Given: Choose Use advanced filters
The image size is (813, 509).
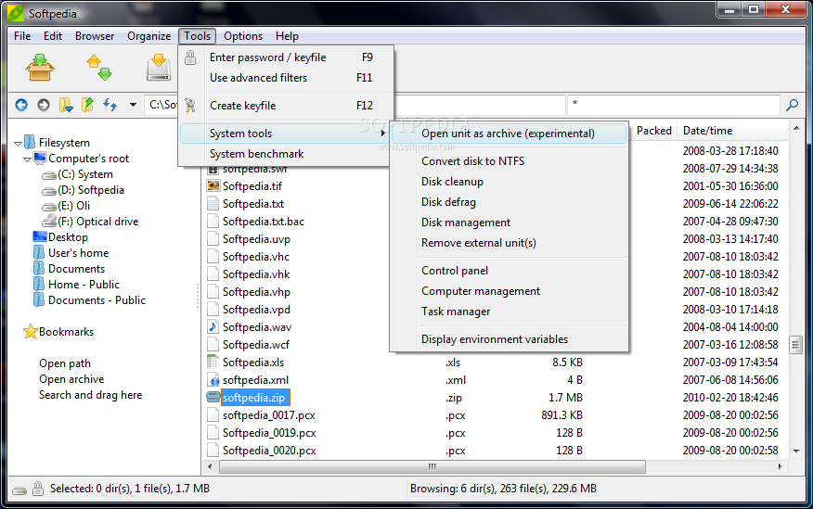Looking at the screenshot, I should (286, 78).
